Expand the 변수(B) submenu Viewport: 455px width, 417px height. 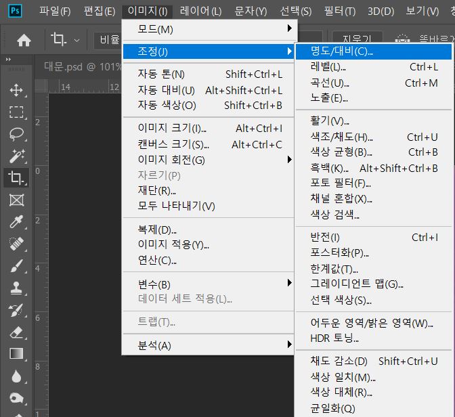pyautogui.click(x=209, y=284)
